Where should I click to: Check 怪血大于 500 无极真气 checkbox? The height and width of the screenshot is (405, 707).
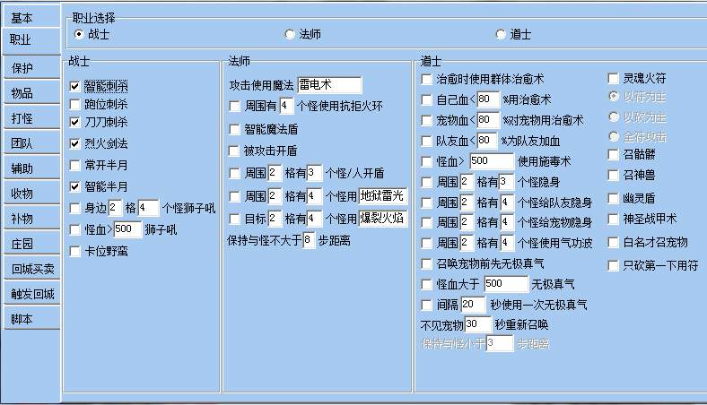pyautogui.click(x=426, y=284)
